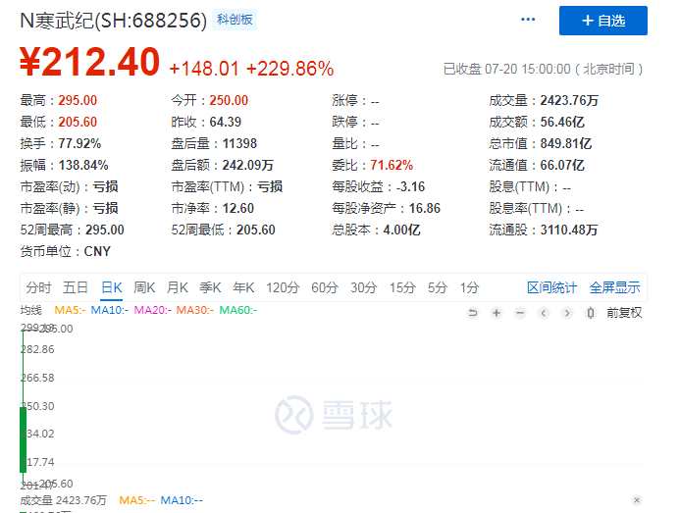The image size is (680, 513).
Task: Switch to the 120分 chart tab
Action: coord(283,287)
